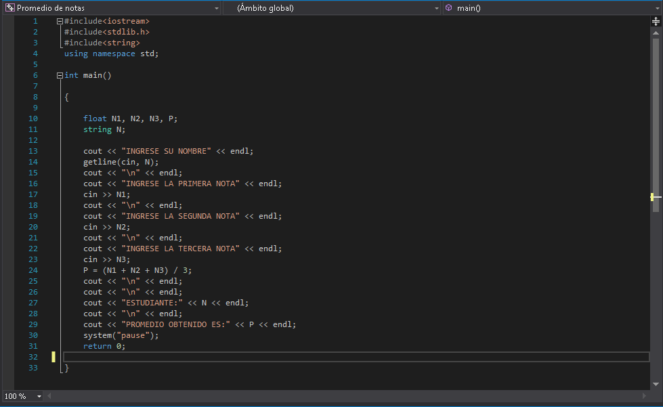Click the 'cin >> N1;' line
663x407 pixels.
[106, 194]
